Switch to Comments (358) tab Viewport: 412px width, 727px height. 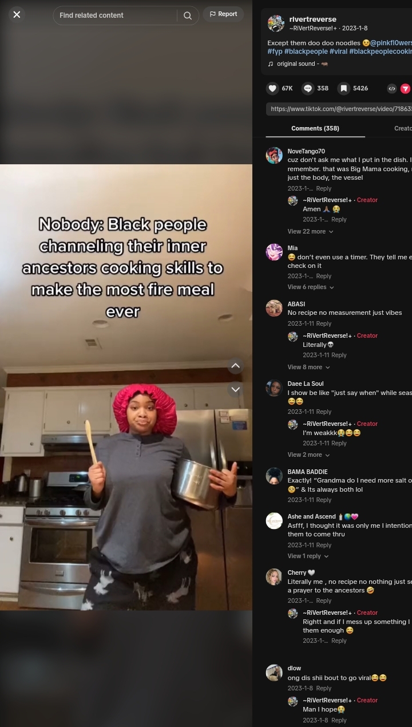click(315, 128)
